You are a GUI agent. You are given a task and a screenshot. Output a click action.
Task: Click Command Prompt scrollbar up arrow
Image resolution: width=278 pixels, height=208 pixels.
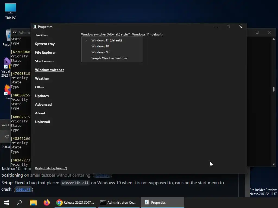tap(274, 39)
